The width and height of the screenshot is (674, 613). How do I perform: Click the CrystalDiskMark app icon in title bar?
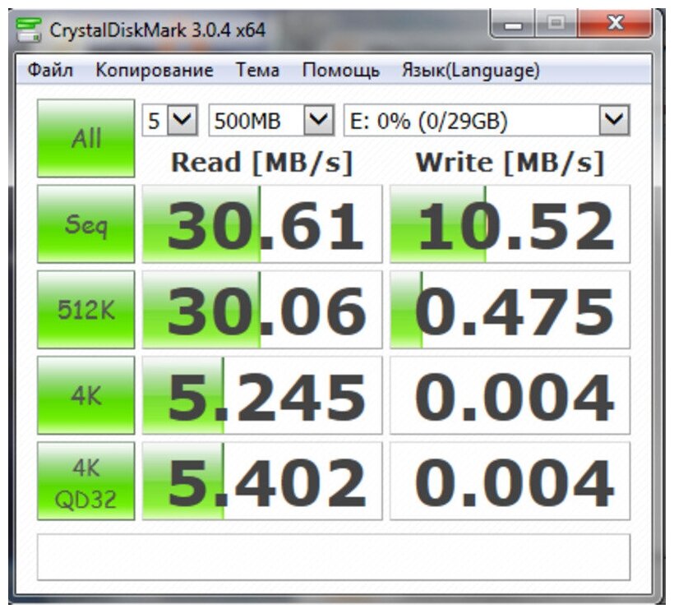pos(29,30)
